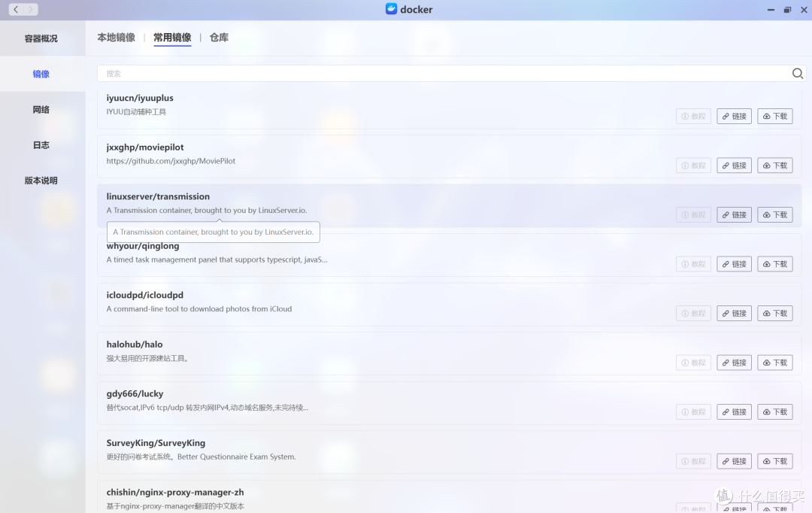
Task: Go back with the left arrow button
Action: click(16, 9)
